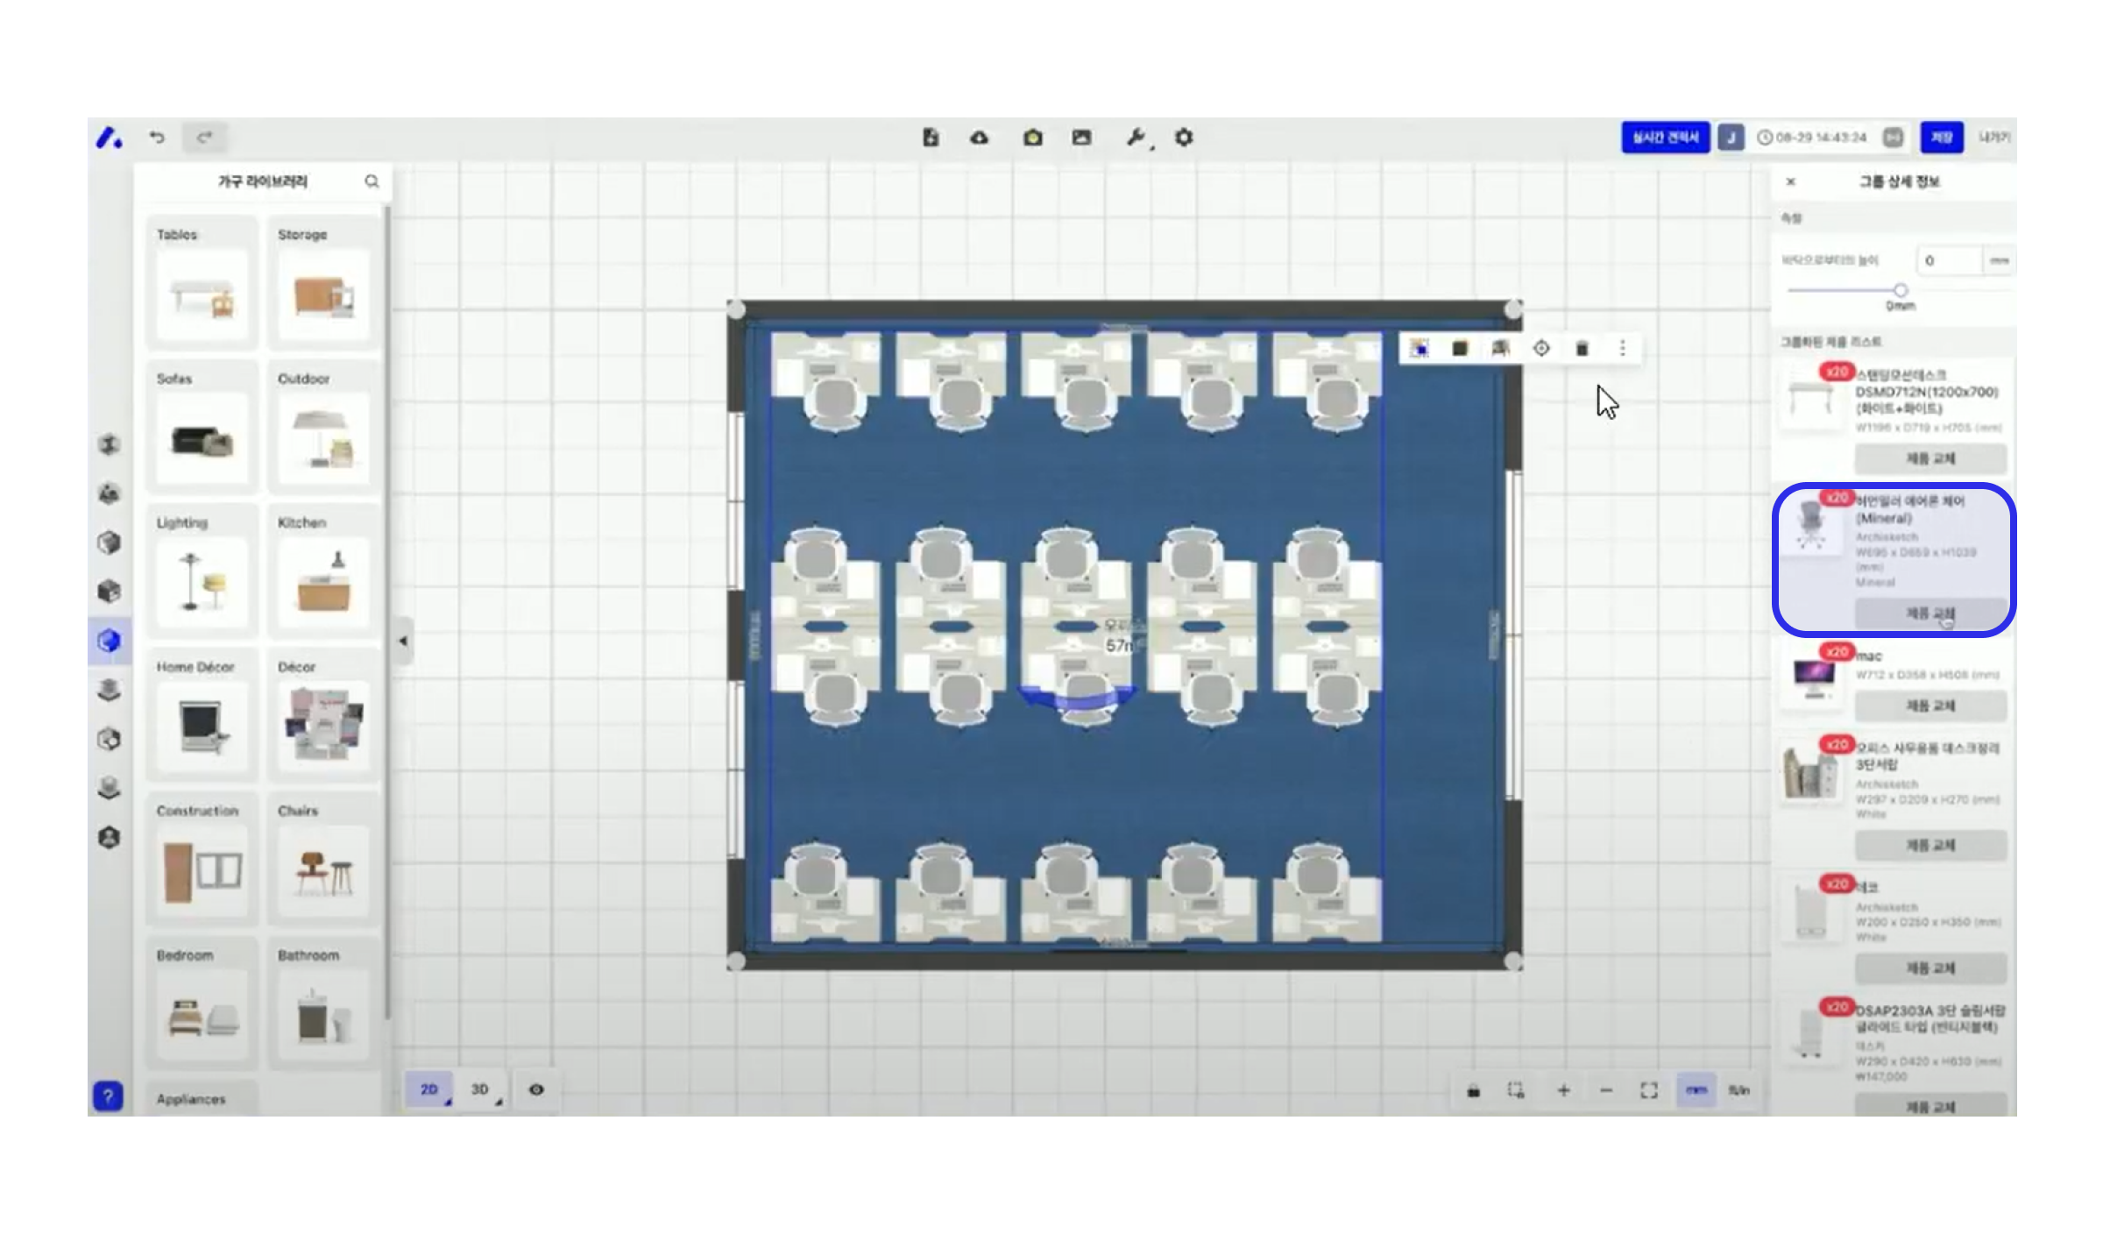2103x1234 pixels.
Task: Switch units to ft/in
Action: (1739, 1090)
